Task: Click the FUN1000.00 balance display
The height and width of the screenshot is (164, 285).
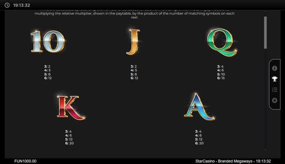Action: click(x=25, y=161)
